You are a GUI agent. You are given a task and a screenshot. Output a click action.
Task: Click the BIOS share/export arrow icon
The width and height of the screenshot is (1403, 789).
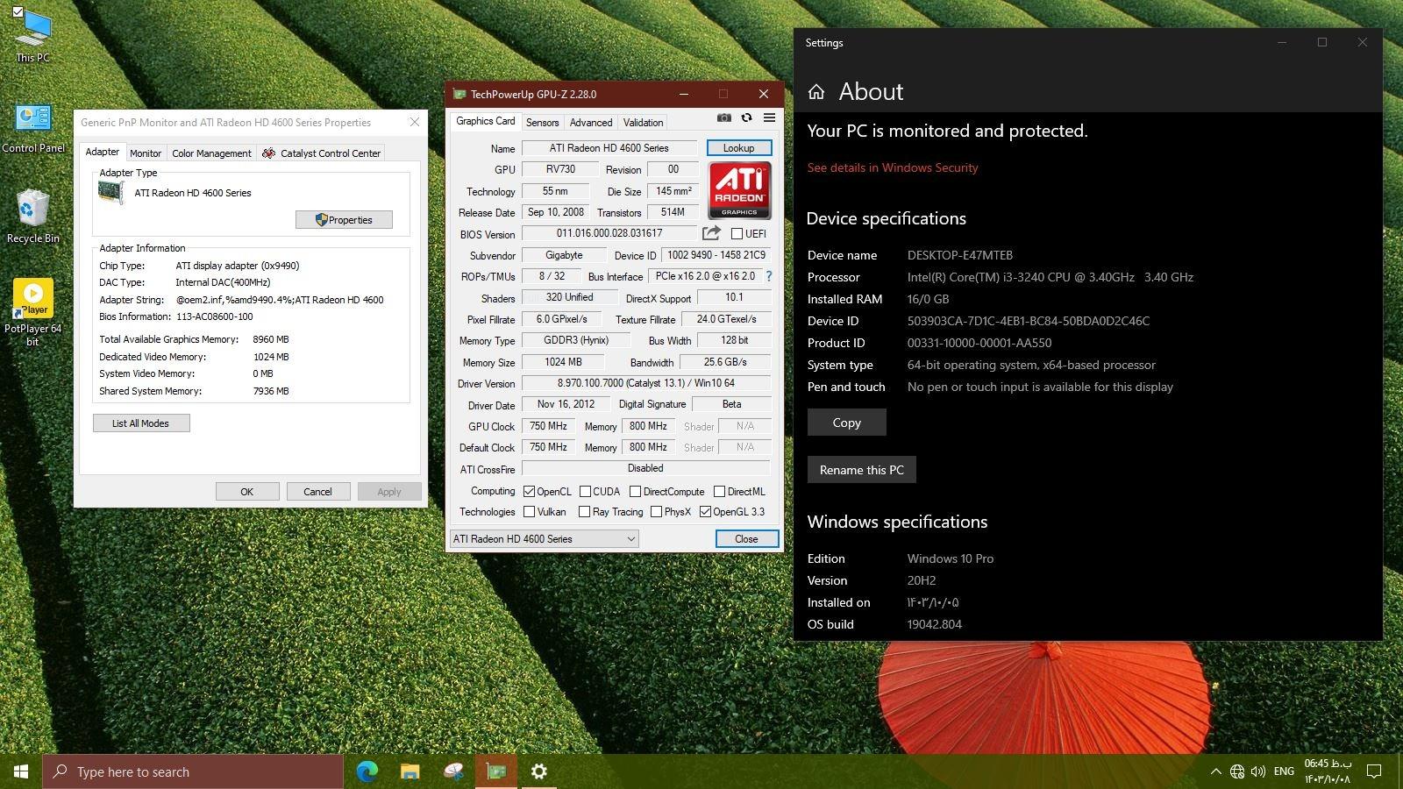coord(711,233)
